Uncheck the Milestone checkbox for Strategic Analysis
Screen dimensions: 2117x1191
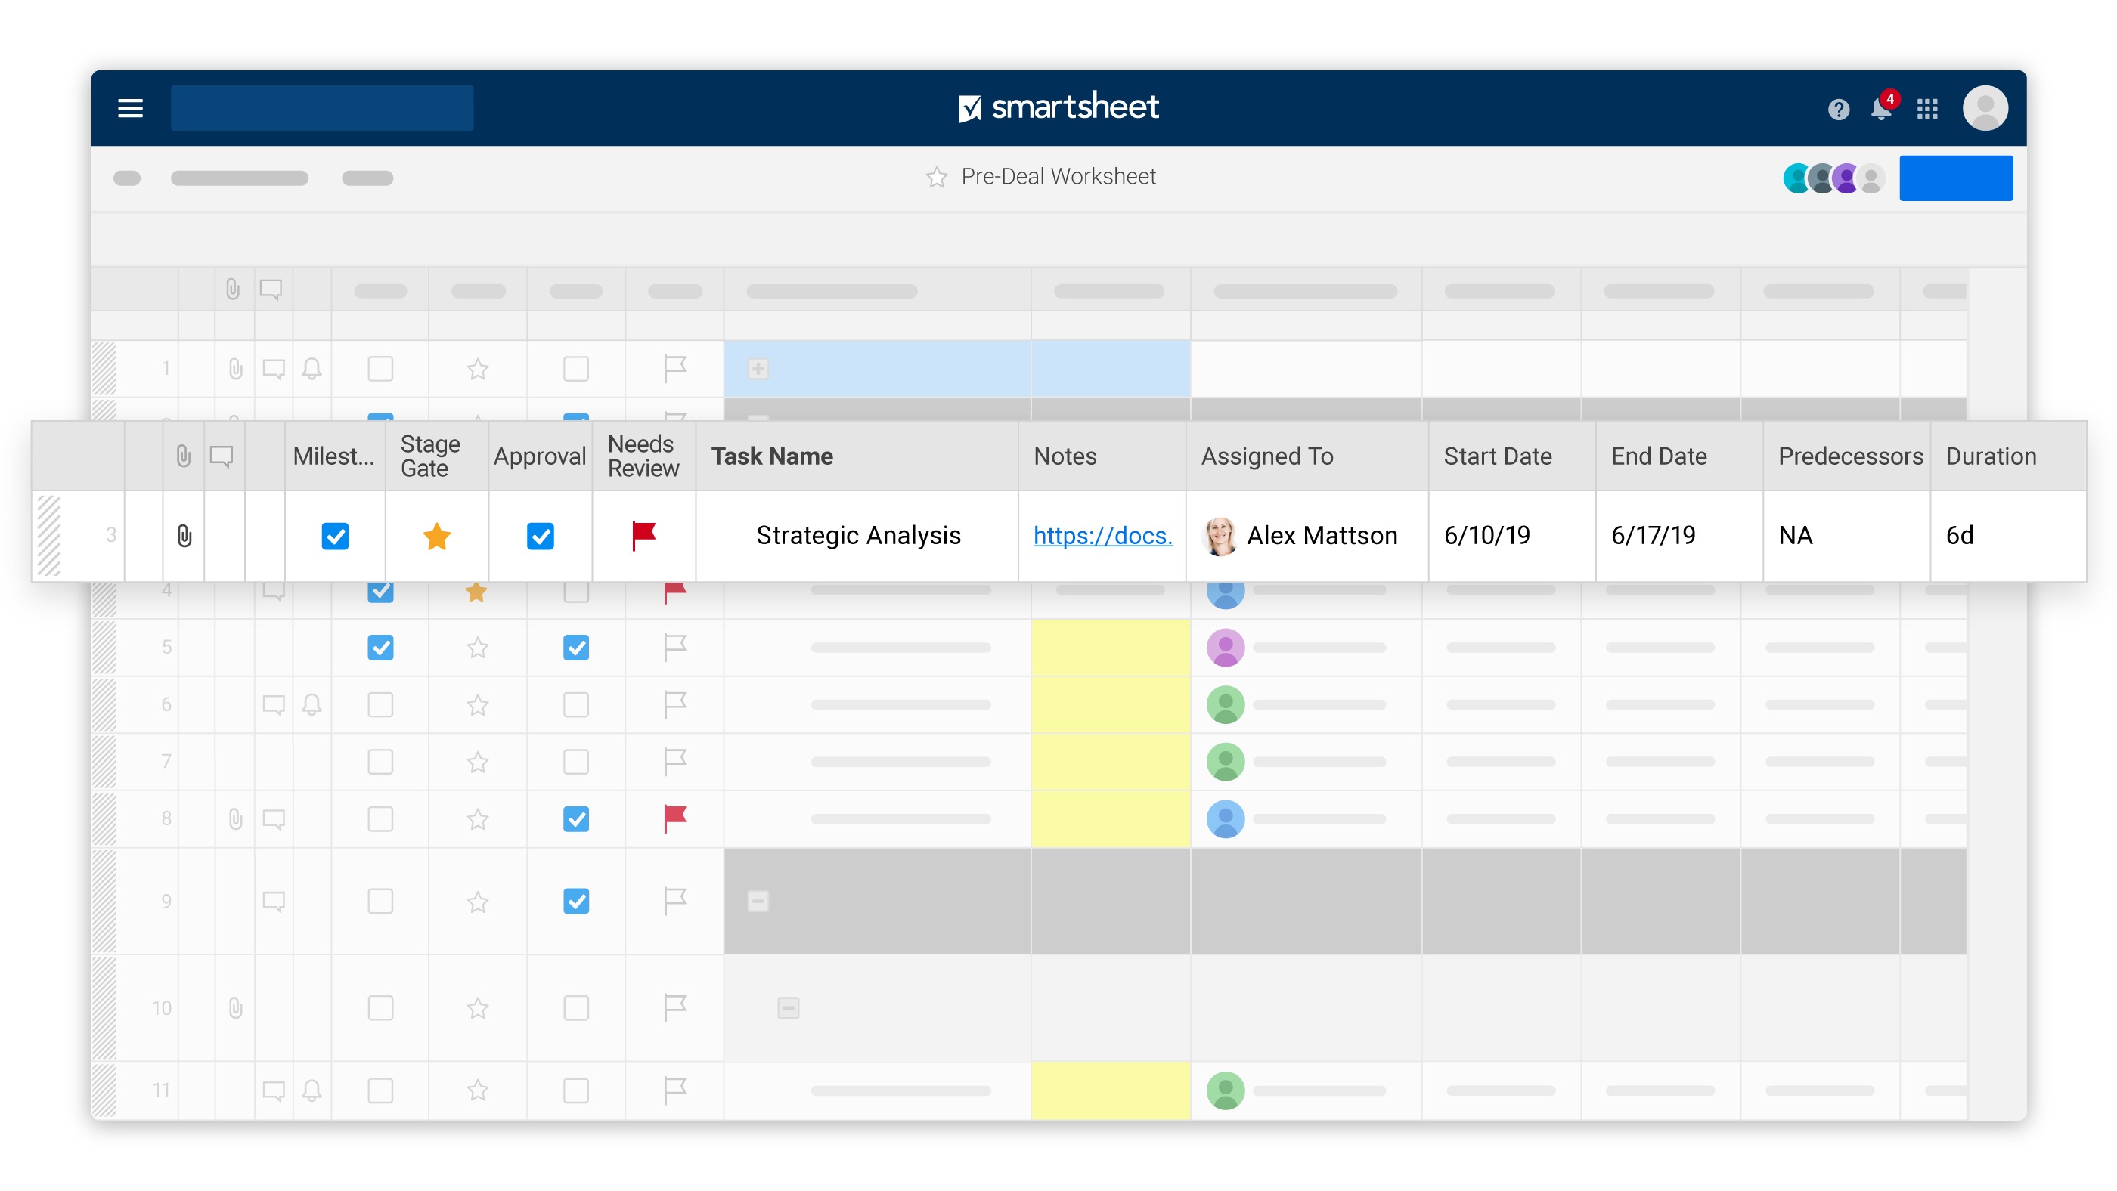(334, 537)
